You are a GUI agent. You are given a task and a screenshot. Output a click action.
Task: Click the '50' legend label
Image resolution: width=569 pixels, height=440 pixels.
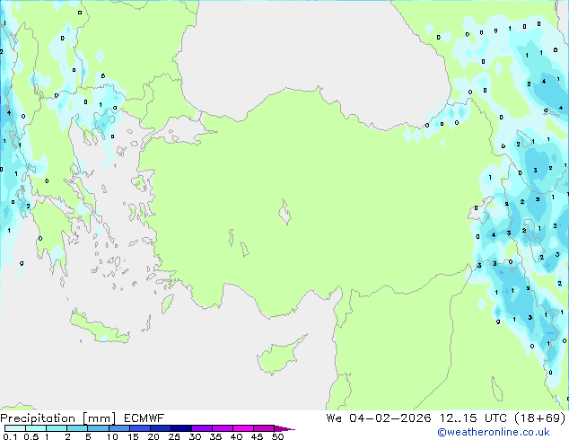click(277, 436)
